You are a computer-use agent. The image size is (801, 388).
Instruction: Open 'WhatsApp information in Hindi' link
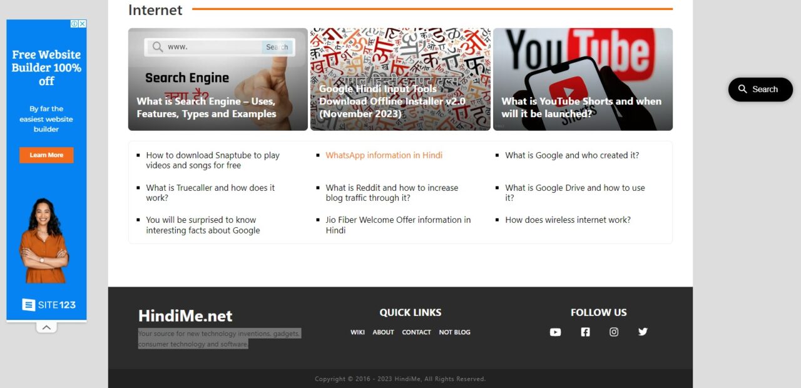(384, 155)
